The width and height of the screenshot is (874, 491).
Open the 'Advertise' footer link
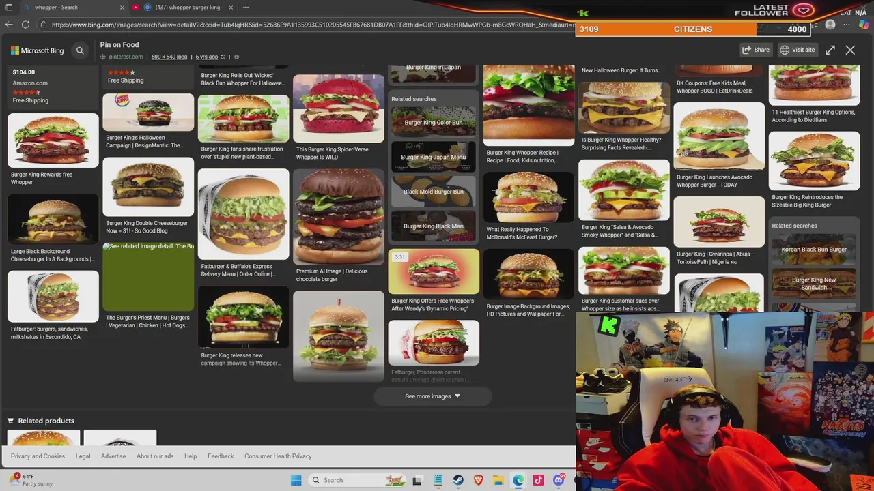pos(113,456)
